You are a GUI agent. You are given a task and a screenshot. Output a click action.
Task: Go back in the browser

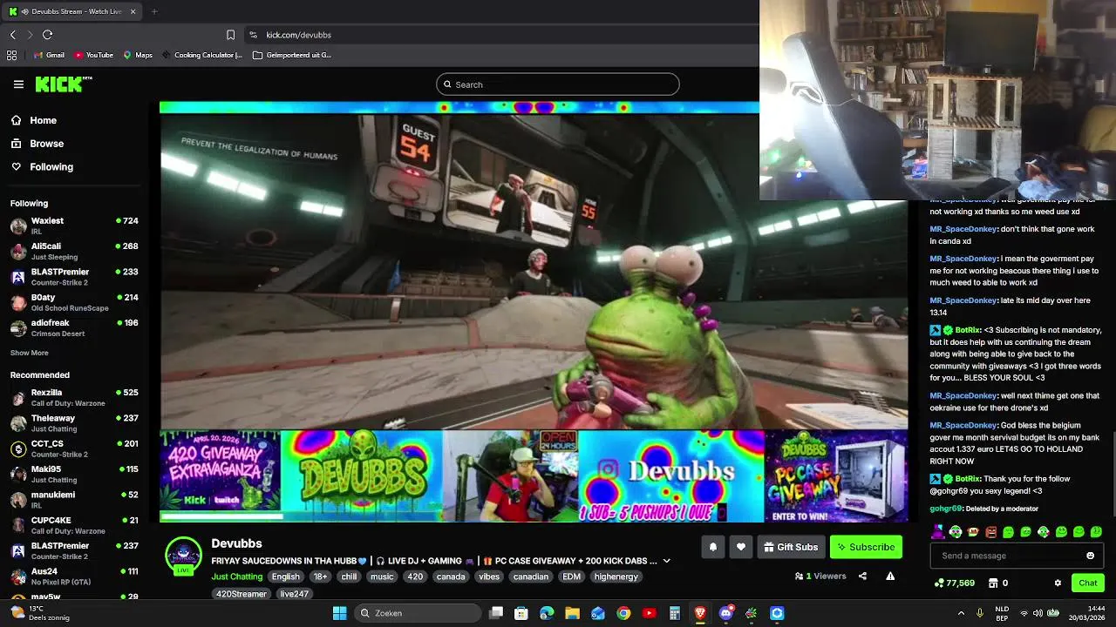[13, 35]
